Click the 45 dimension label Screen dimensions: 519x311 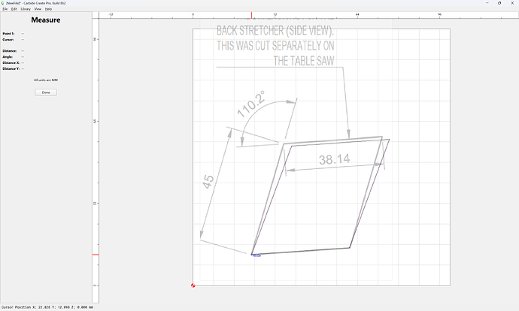coord(208,182)
